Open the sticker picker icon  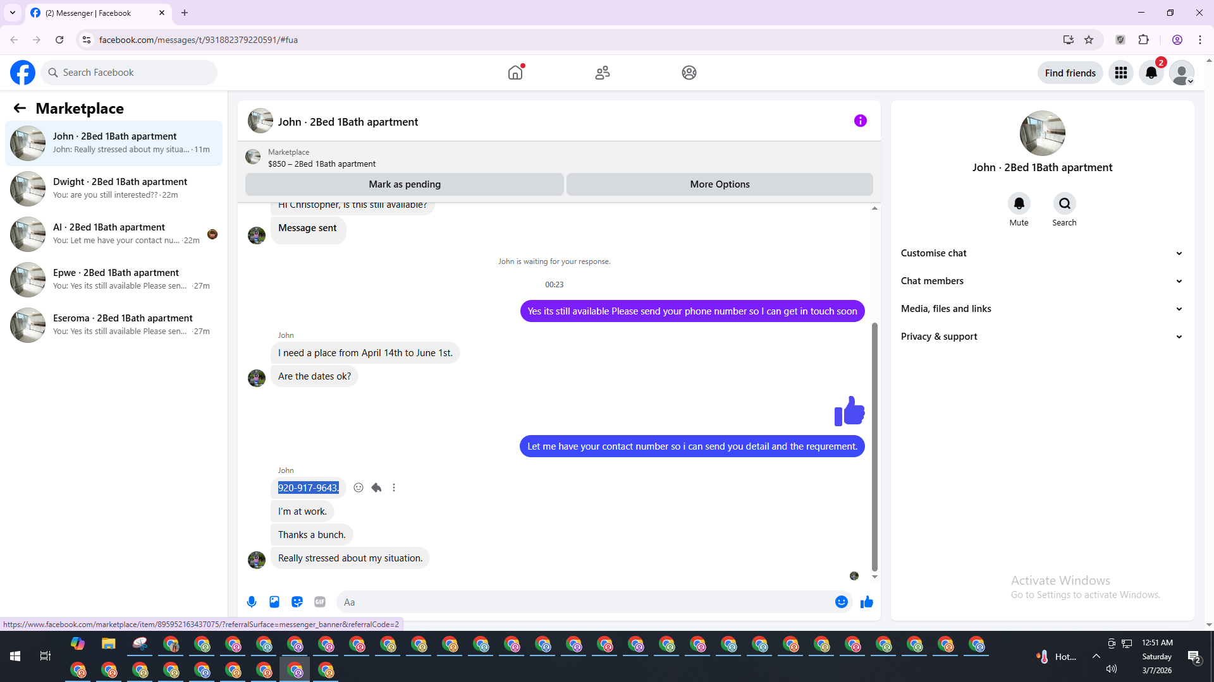click(297, 602)
